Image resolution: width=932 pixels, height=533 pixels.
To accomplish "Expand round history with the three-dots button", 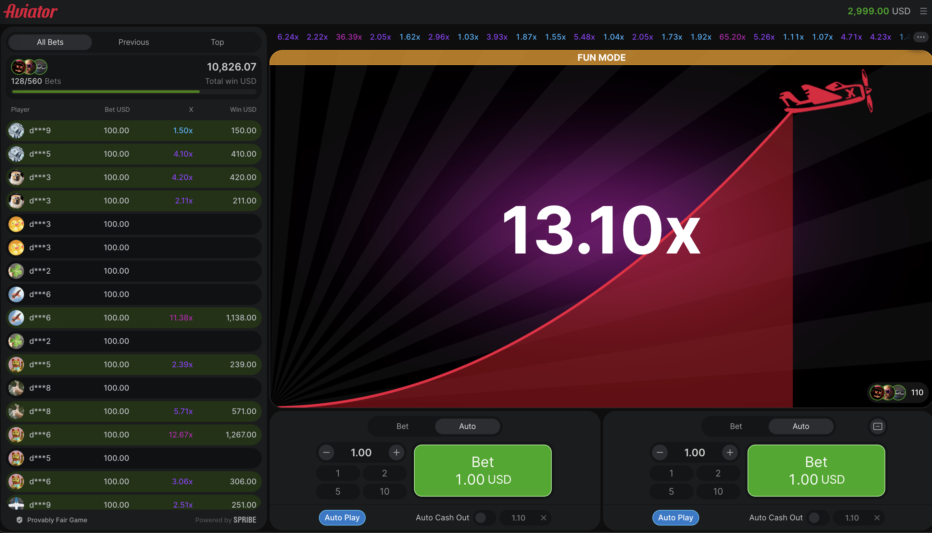I will [x=921, y=37].
